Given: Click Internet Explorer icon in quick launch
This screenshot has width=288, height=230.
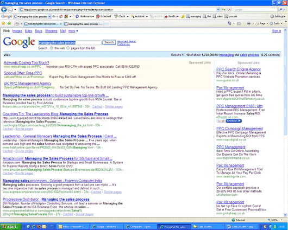Looking at the screenshot, I should point(34,227).
